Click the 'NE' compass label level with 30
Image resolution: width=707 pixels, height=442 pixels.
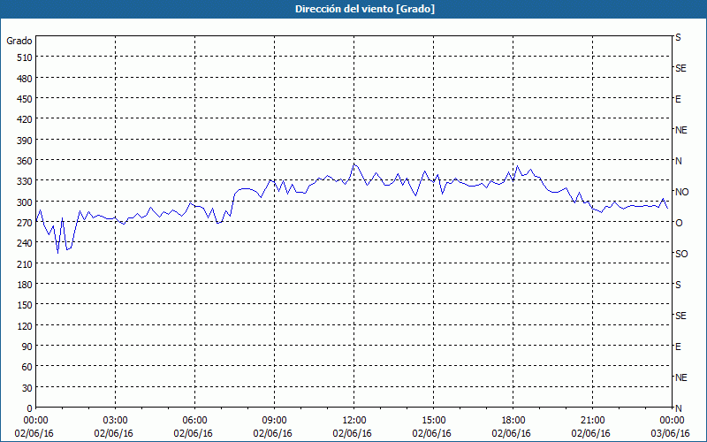tap(680, 377)
